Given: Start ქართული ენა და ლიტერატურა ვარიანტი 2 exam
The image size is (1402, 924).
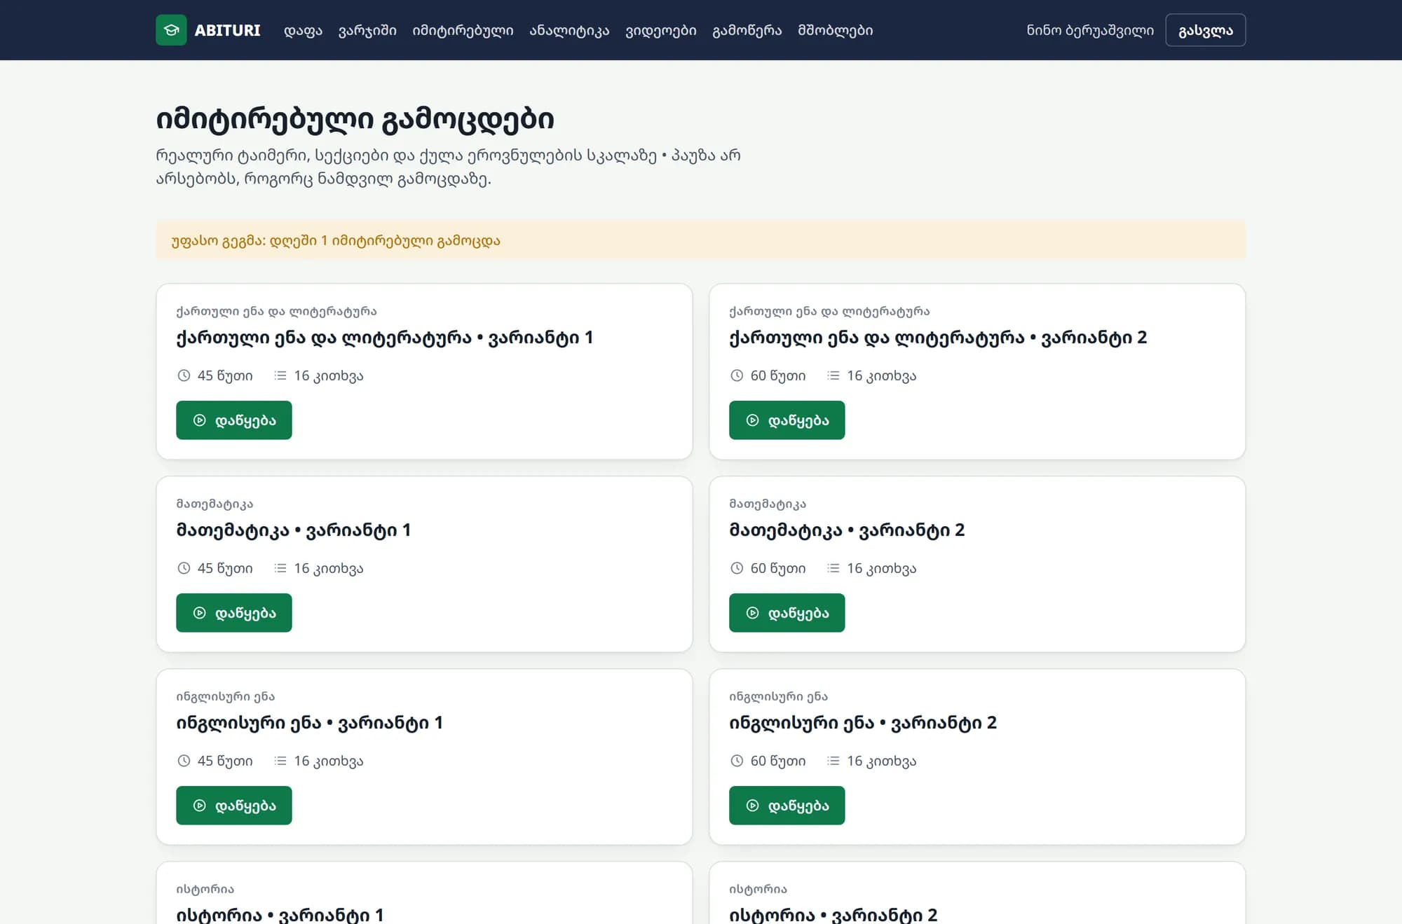Looking at the screenshot, I should (787, 420).
